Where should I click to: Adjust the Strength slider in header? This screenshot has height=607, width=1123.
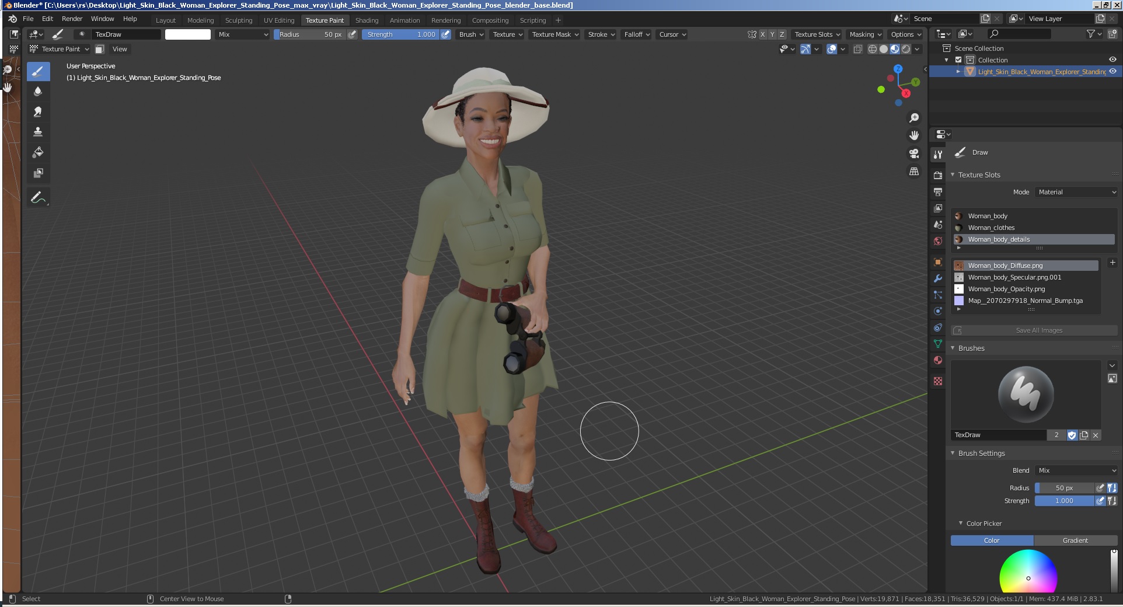point(402,34)
